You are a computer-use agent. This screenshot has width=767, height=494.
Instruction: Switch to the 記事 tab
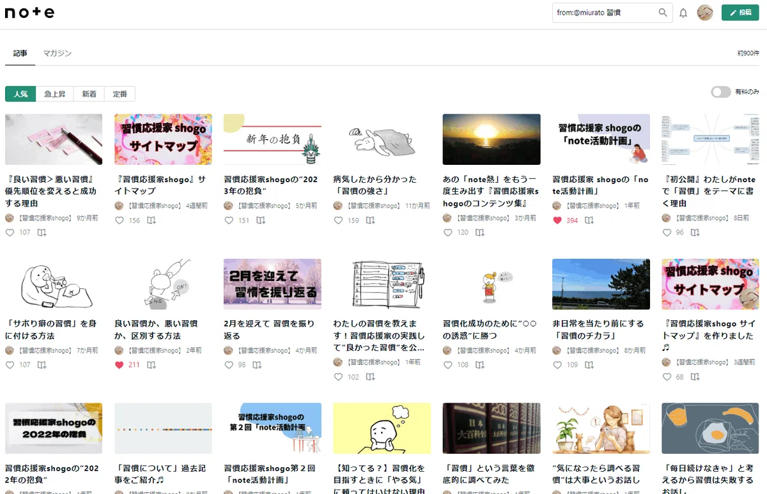[x=20, y=53]
